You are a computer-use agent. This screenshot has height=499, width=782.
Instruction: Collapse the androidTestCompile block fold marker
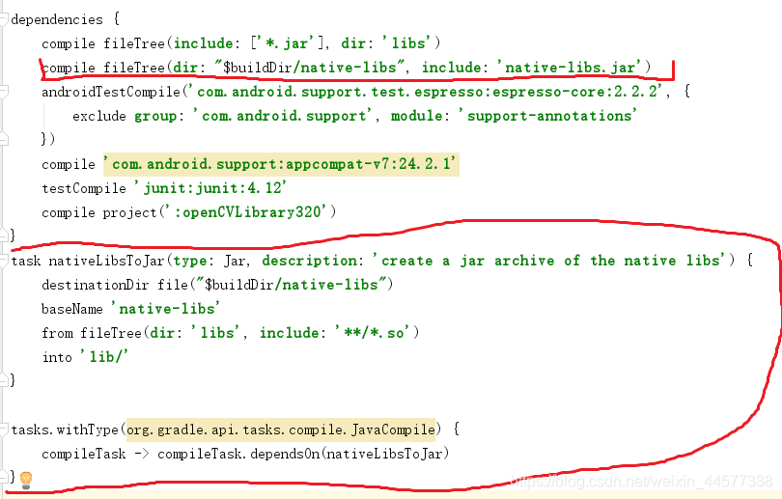[x=4, y=92]
